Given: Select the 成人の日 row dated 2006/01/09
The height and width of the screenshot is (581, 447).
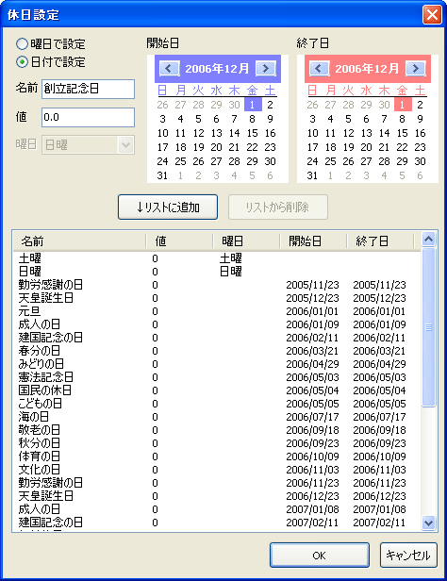Looking at the screenshot, I should coord(217,324).
